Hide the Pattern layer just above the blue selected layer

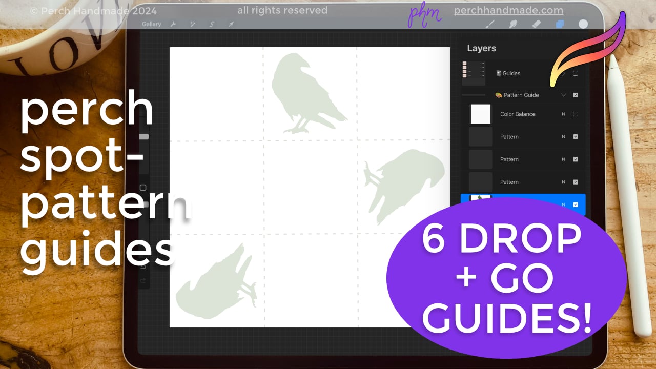pyautogui.click(x=576, y=182)
